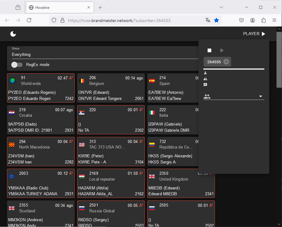Open the Show Everything dropdown
This screenshot has width=282, height=227.
point(104,55)
